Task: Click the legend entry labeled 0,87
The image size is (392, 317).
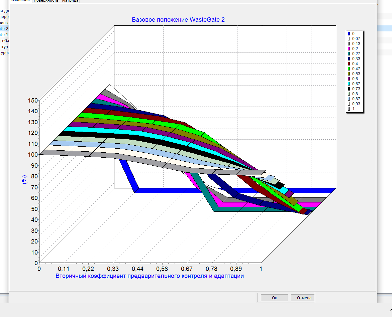Action: 356,99
